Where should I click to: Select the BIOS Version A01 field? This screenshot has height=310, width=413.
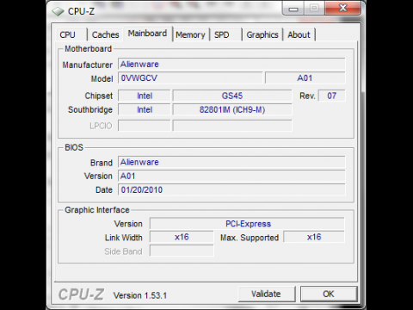[x=231, y=176]
